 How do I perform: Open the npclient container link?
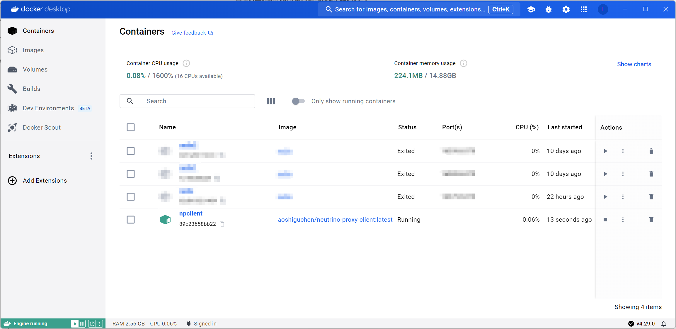[191, 213]
